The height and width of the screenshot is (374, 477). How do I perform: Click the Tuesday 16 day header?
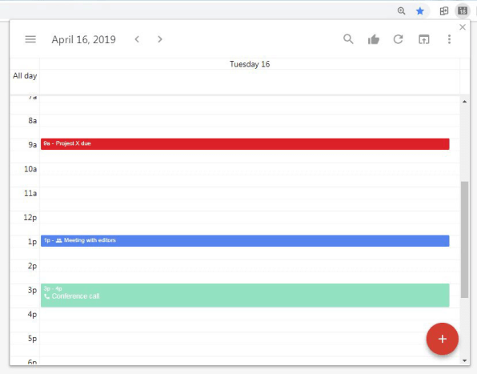tap(250, 64)
